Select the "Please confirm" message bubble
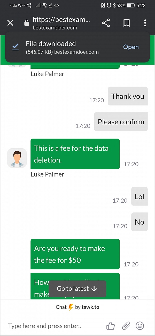155x336 pixels. (121, 122)
